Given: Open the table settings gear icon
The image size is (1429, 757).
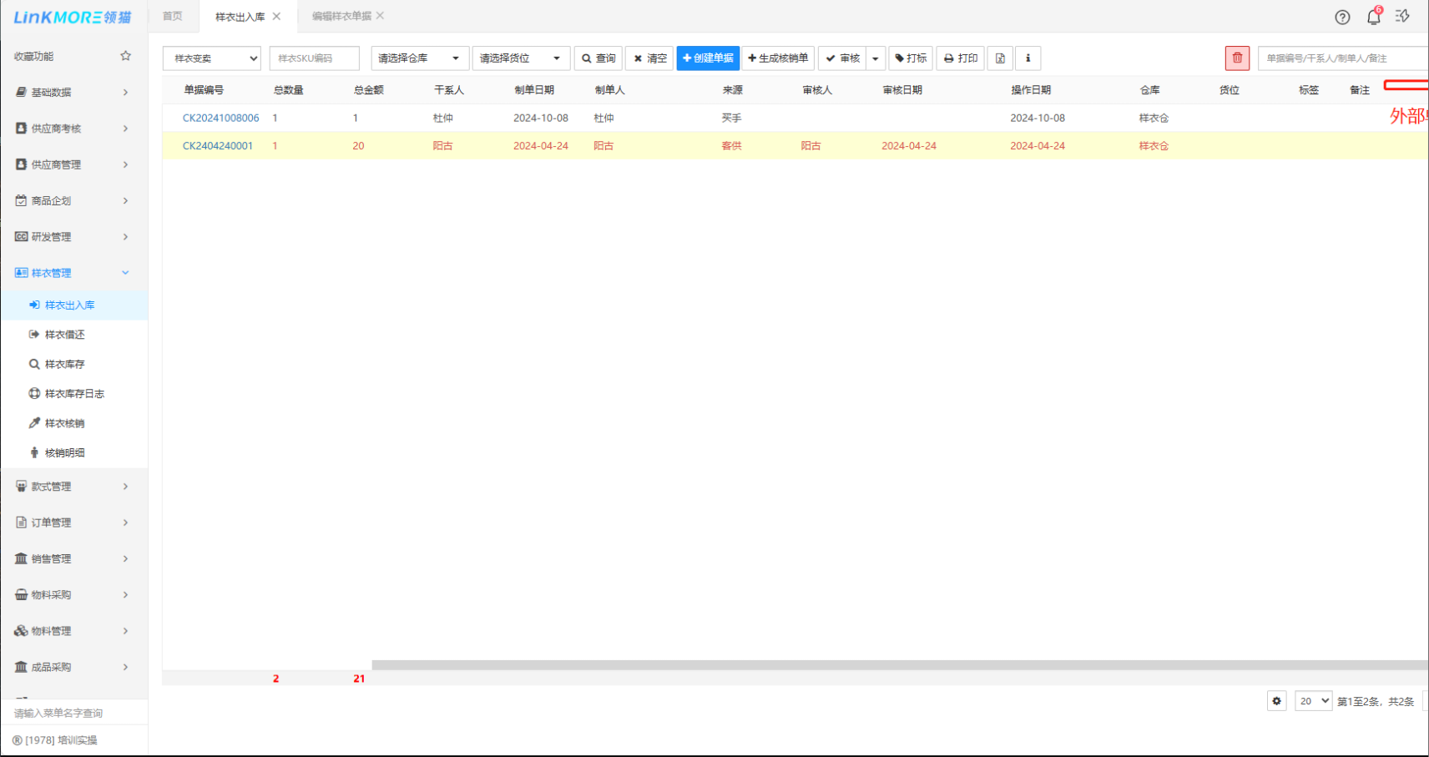Looking at the screenshot, I should (1276, 701).
